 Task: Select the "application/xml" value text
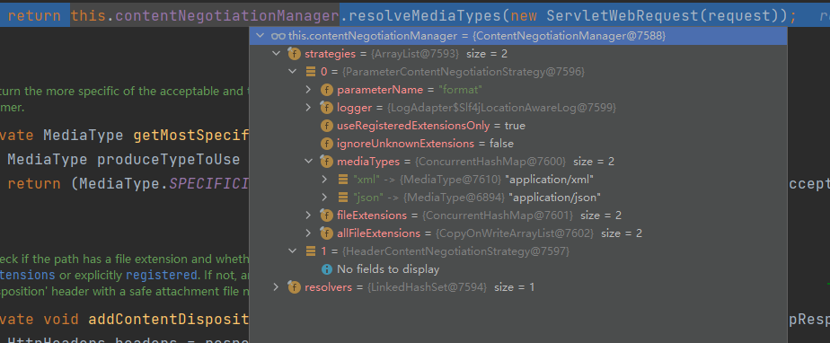point(550,180)
